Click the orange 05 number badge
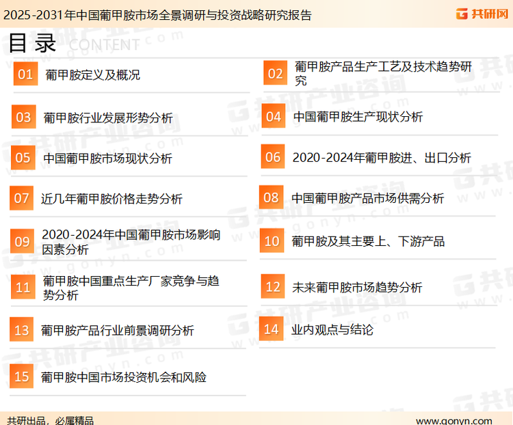The height and width of the screenshot is (425, 513). [23, 158]
